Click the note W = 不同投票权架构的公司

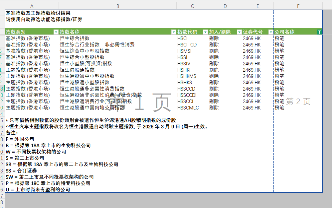[36, 152]
